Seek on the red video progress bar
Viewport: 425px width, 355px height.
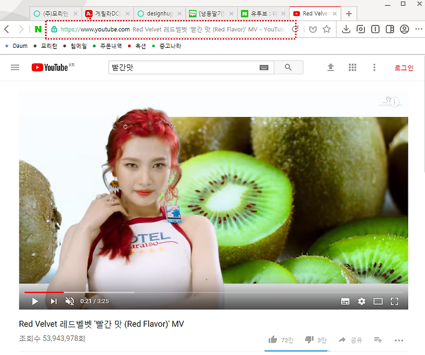(213, 292)
